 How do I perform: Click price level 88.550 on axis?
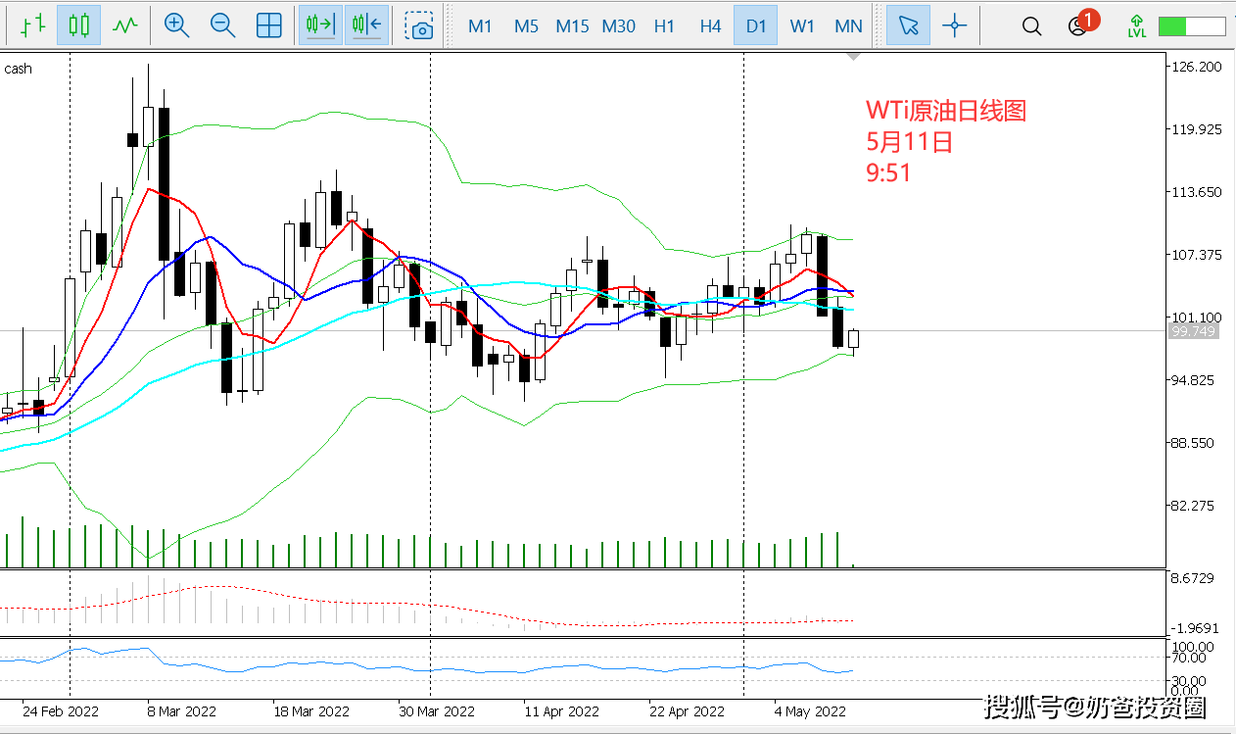[1194, 443]
